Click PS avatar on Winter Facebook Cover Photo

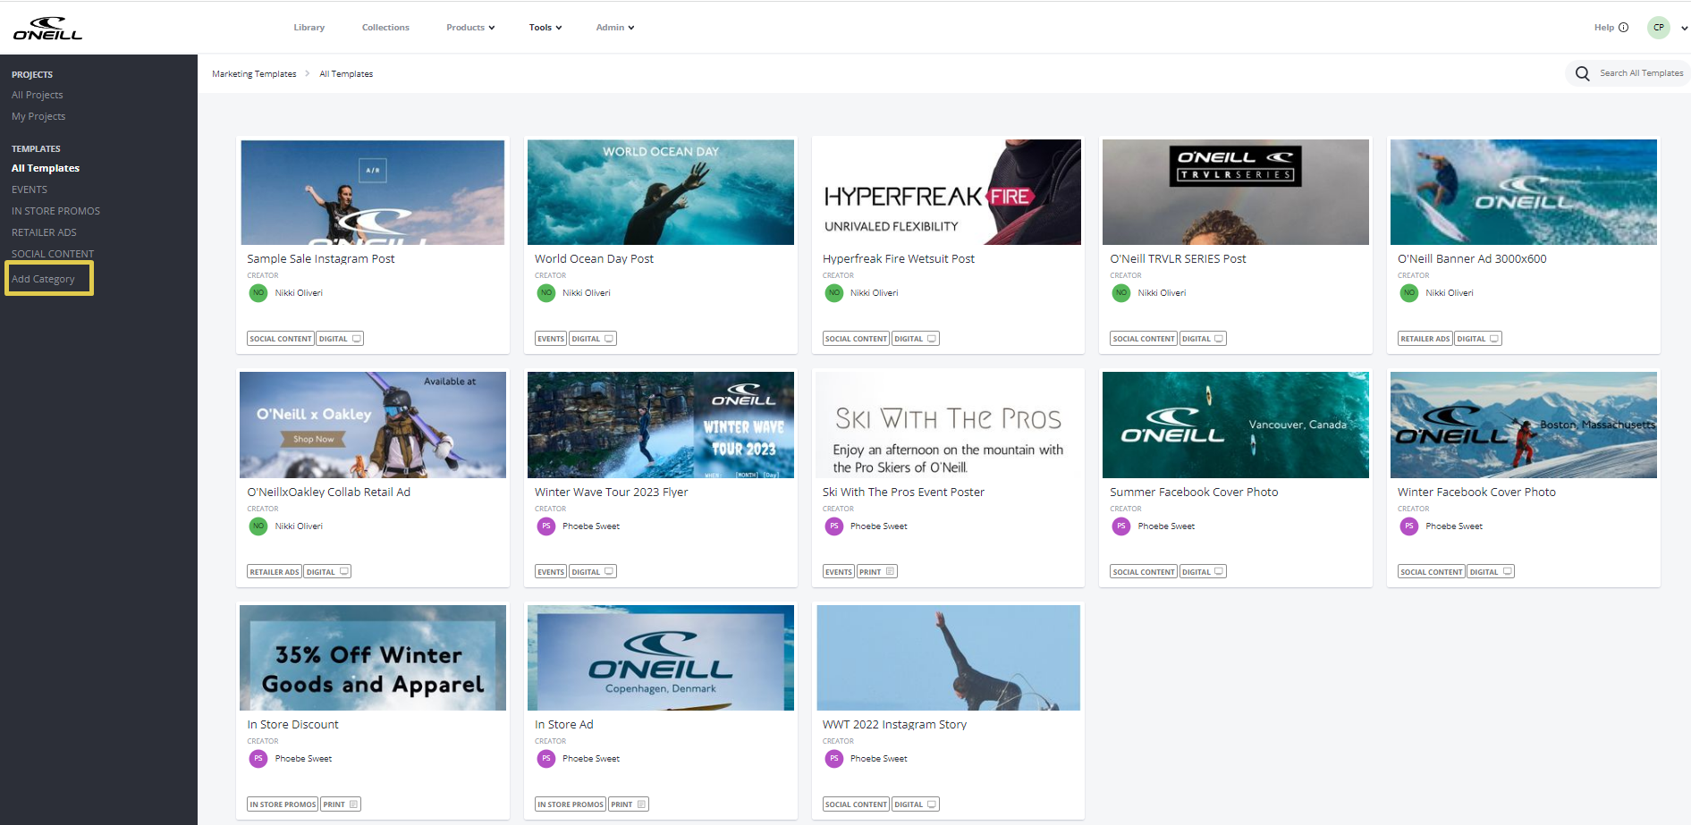(x=1409, y=526)
